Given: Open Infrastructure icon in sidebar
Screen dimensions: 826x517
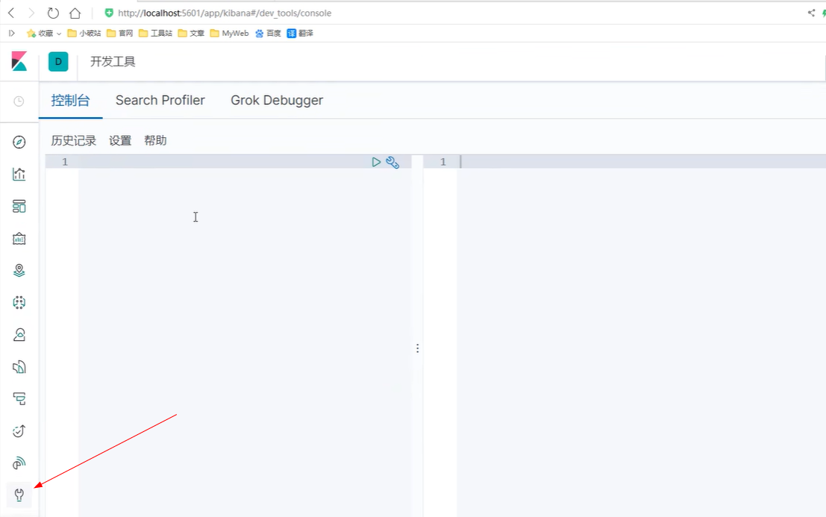Looking at the screenshot, I should click(19, 335).
